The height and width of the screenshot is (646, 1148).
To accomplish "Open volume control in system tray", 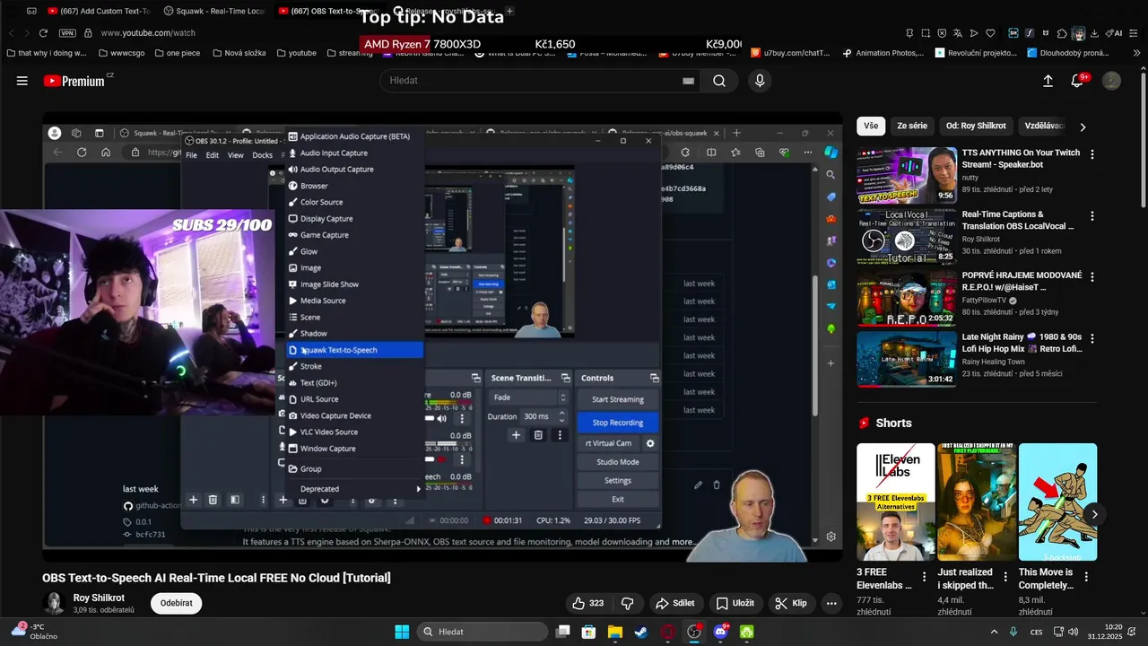I will 1074,632.
